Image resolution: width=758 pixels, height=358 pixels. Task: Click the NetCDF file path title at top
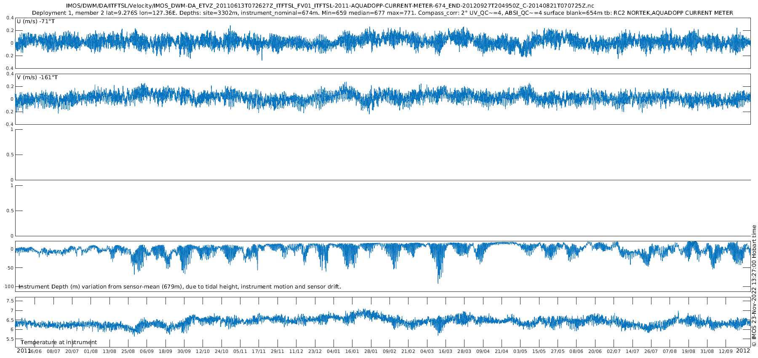coord(330,5)
